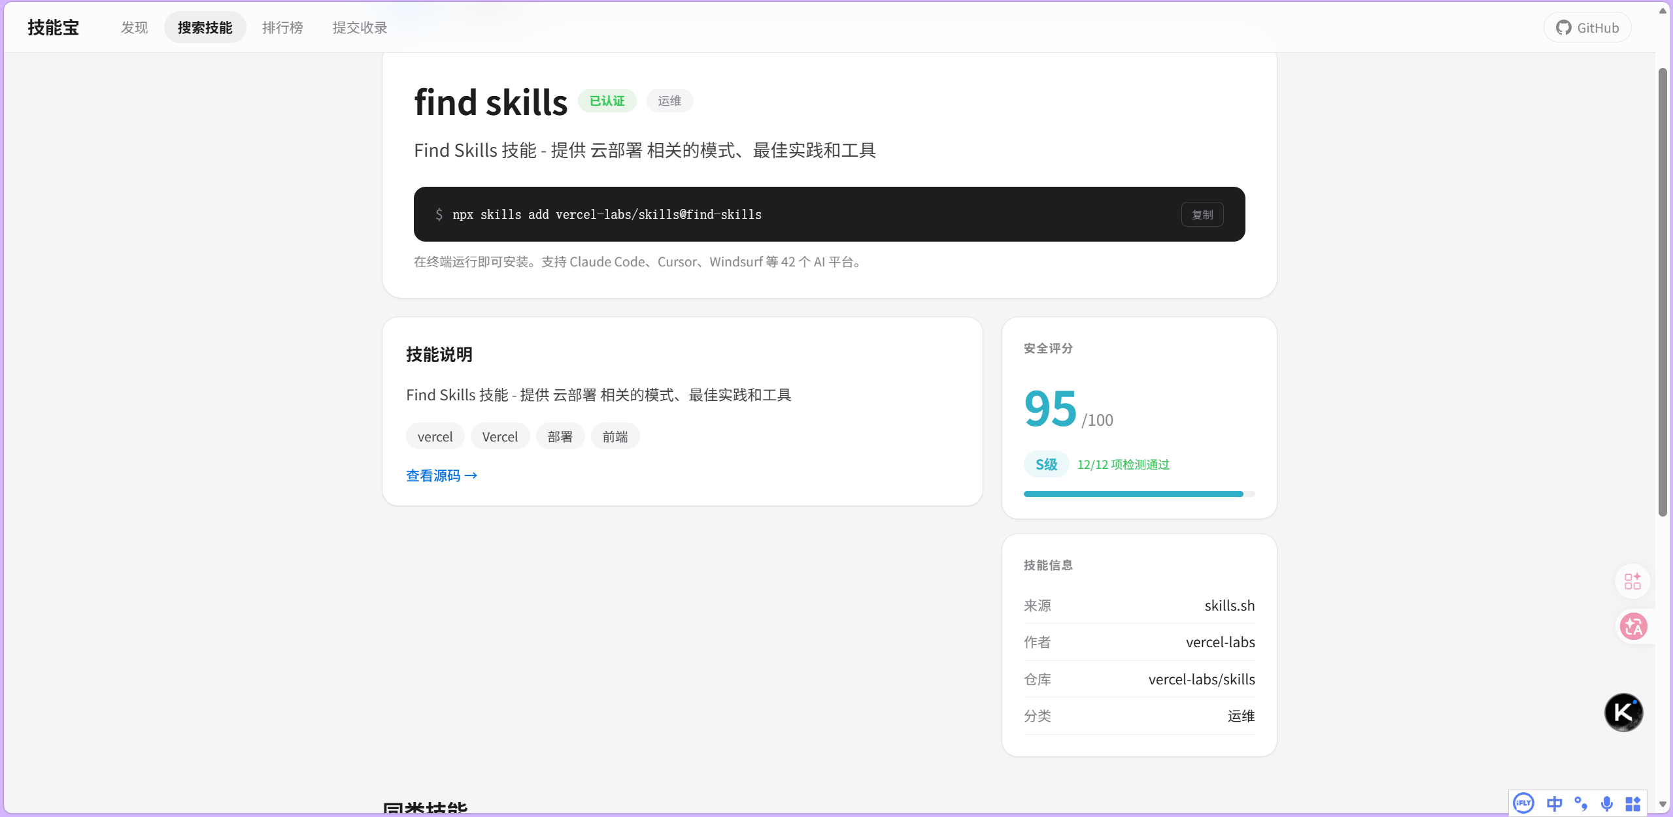Viewport: 1673px width, 817px height.
Task: Click the black K avatar floating button
Action: click(x=1624, y=713)
